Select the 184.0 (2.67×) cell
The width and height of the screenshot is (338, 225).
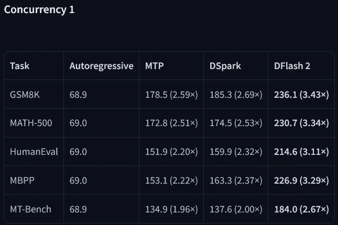point(301,209)
